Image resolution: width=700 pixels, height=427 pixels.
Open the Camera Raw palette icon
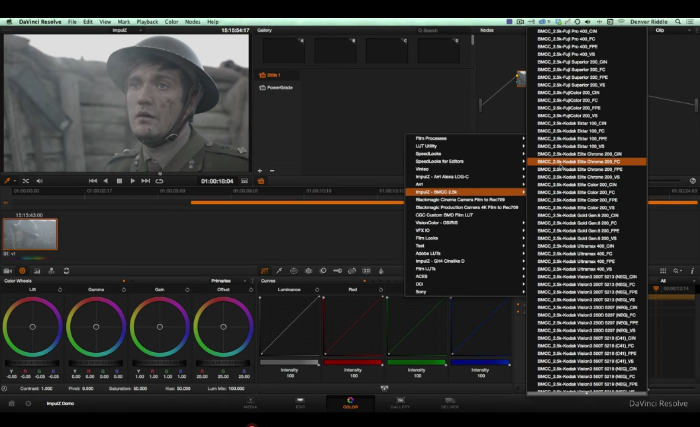click(x=7, y=271)
